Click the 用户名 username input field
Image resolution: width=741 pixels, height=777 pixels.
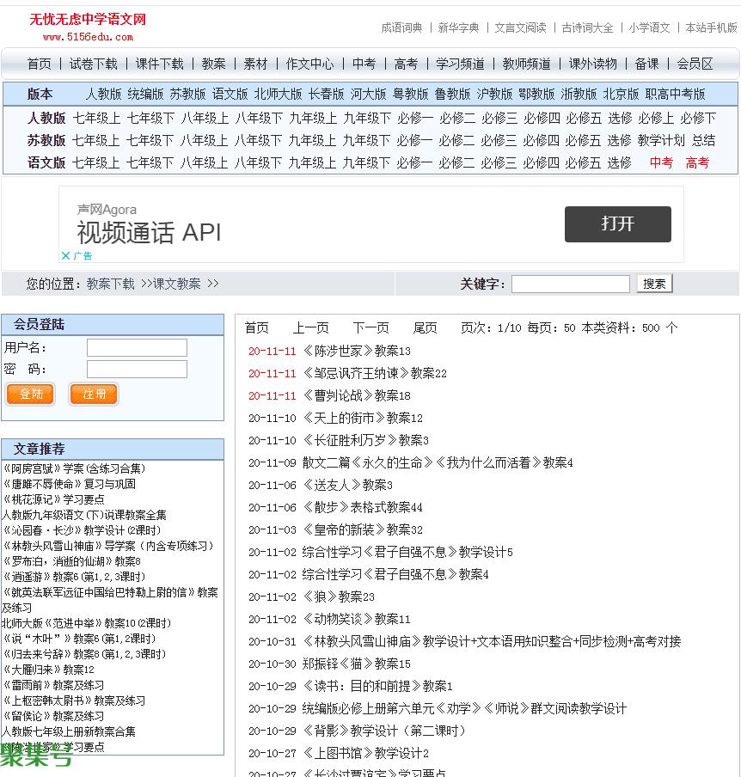[x=137, y=347]
